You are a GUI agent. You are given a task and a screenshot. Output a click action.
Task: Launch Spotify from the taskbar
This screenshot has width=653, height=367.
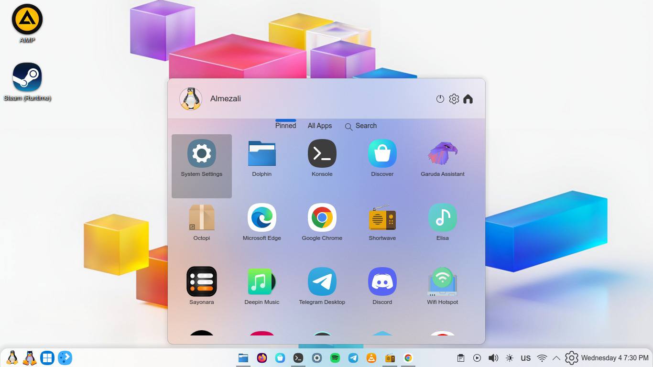[335, 358]
